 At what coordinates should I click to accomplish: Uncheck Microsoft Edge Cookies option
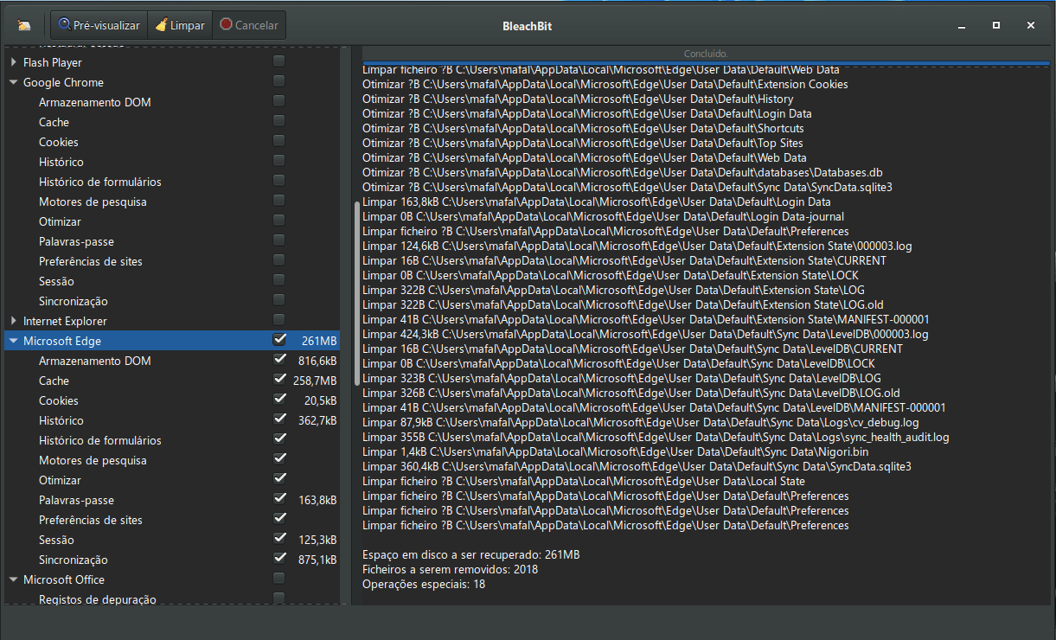pyautogui.click(x=278, y=400)
